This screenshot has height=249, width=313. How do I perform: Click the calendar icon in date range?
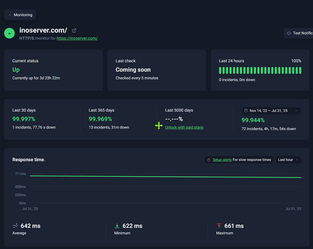pos(246,110)
